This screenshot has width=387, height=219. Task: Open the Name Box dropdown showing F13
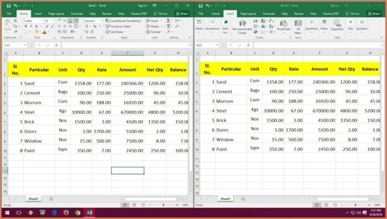pyautogui.click(x=25, y=45)
